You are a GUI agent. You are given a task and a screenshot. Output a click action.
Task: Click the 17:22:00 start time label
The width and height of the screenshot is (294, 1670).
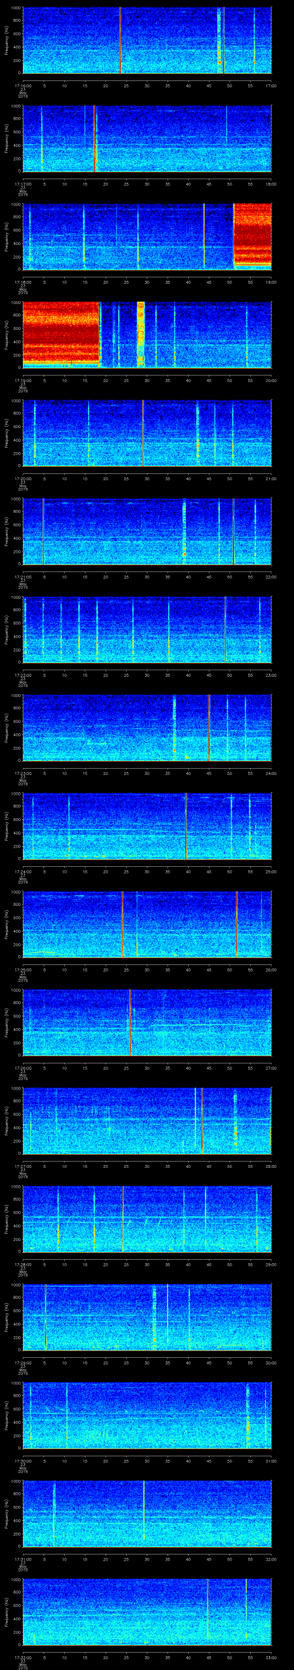tap(23, 675)
